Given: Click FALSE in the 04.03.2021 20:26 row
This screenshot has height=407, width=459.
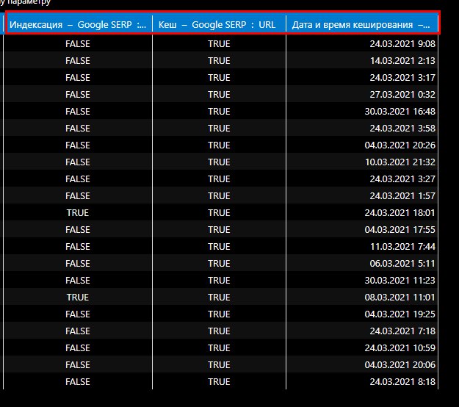Looking at the screenshot, I should pos(78,145).
